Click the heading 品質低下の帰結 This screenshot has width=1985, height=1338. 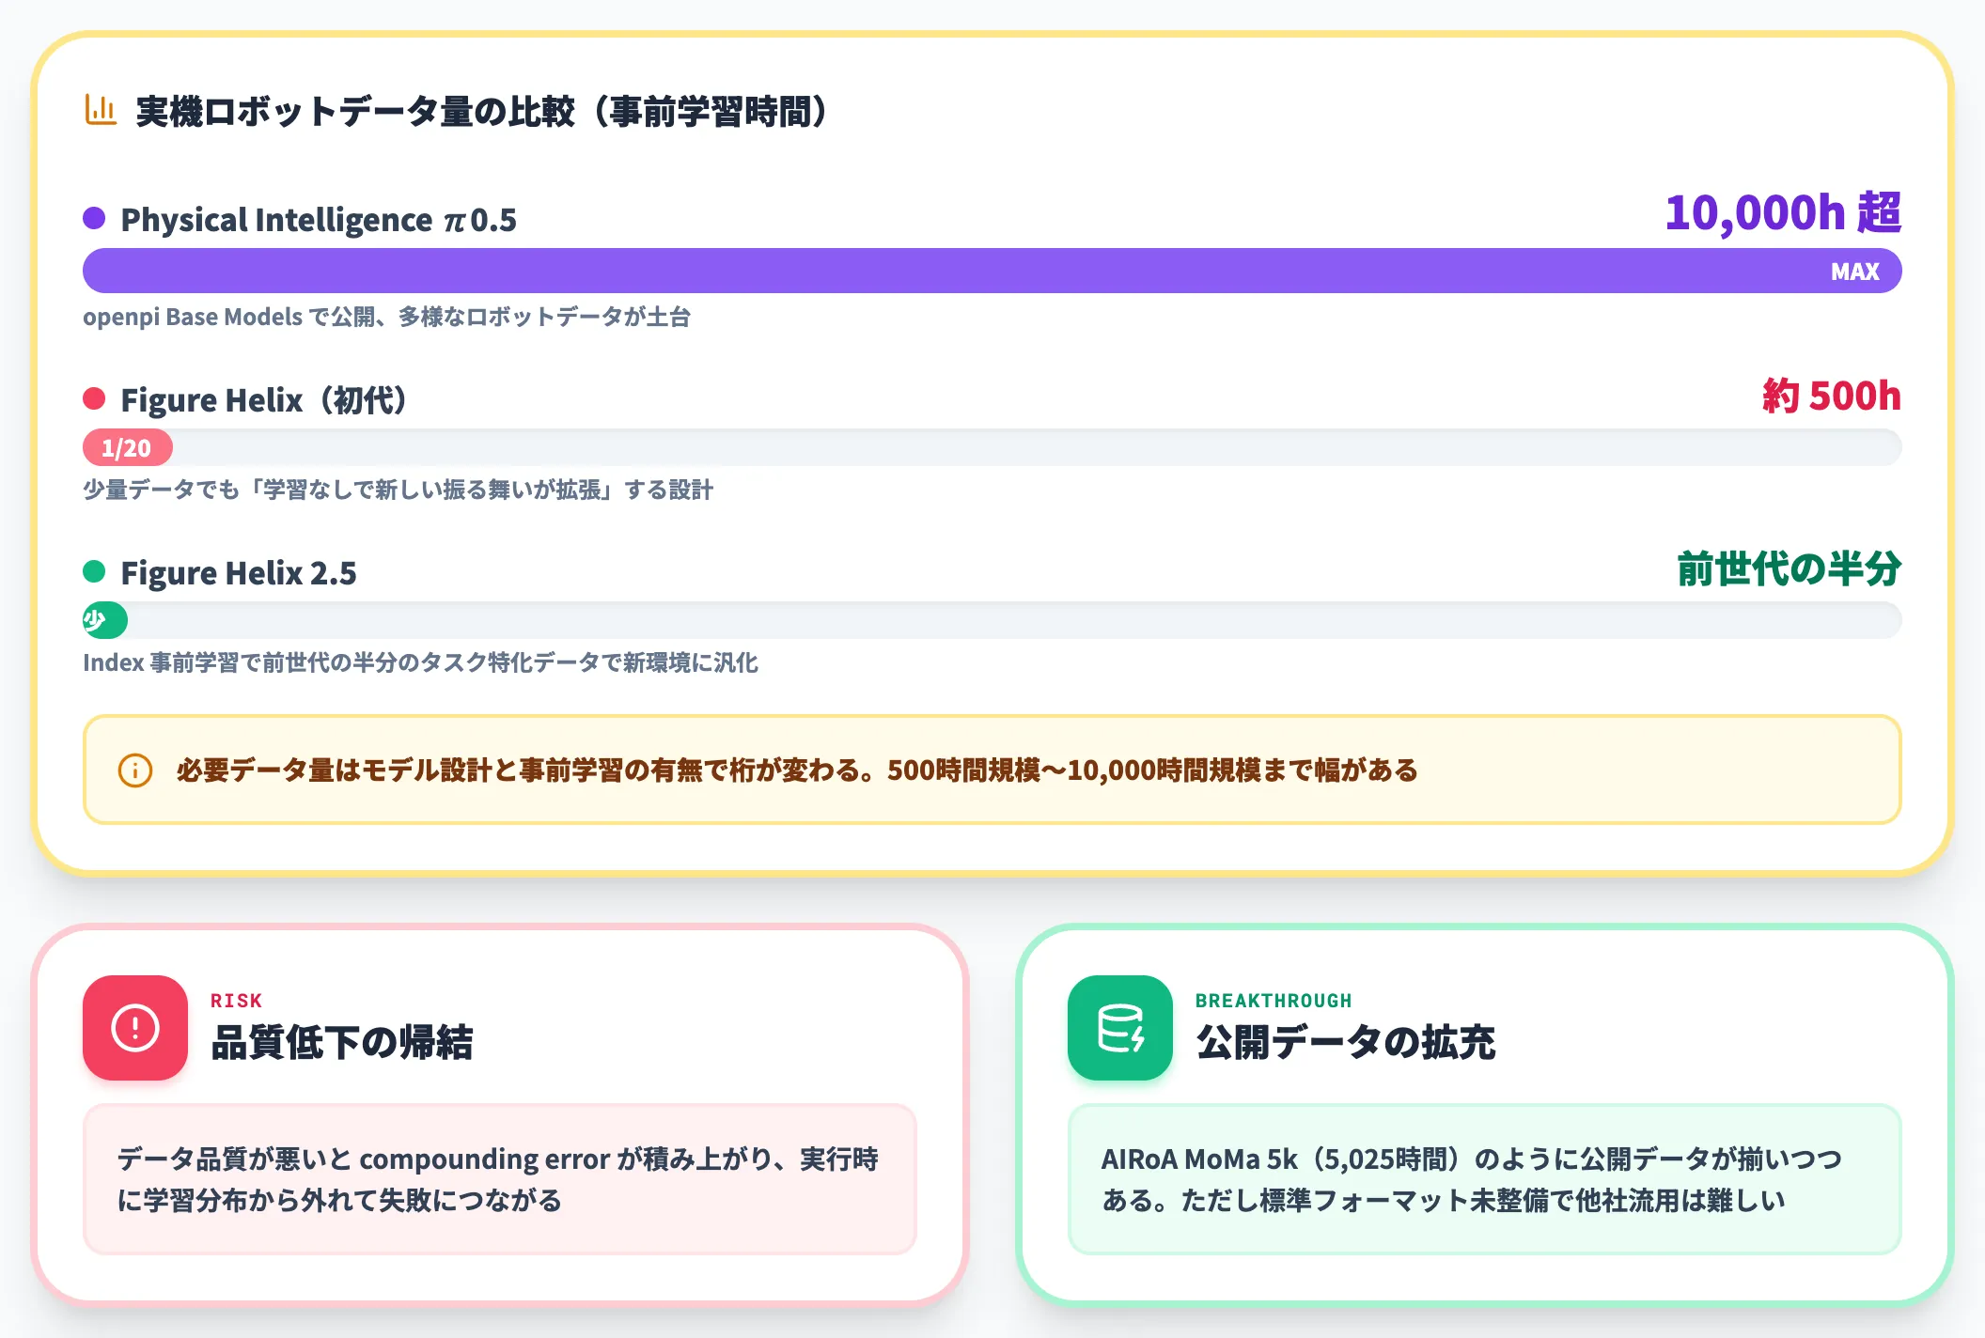[x=342, y=1042]
